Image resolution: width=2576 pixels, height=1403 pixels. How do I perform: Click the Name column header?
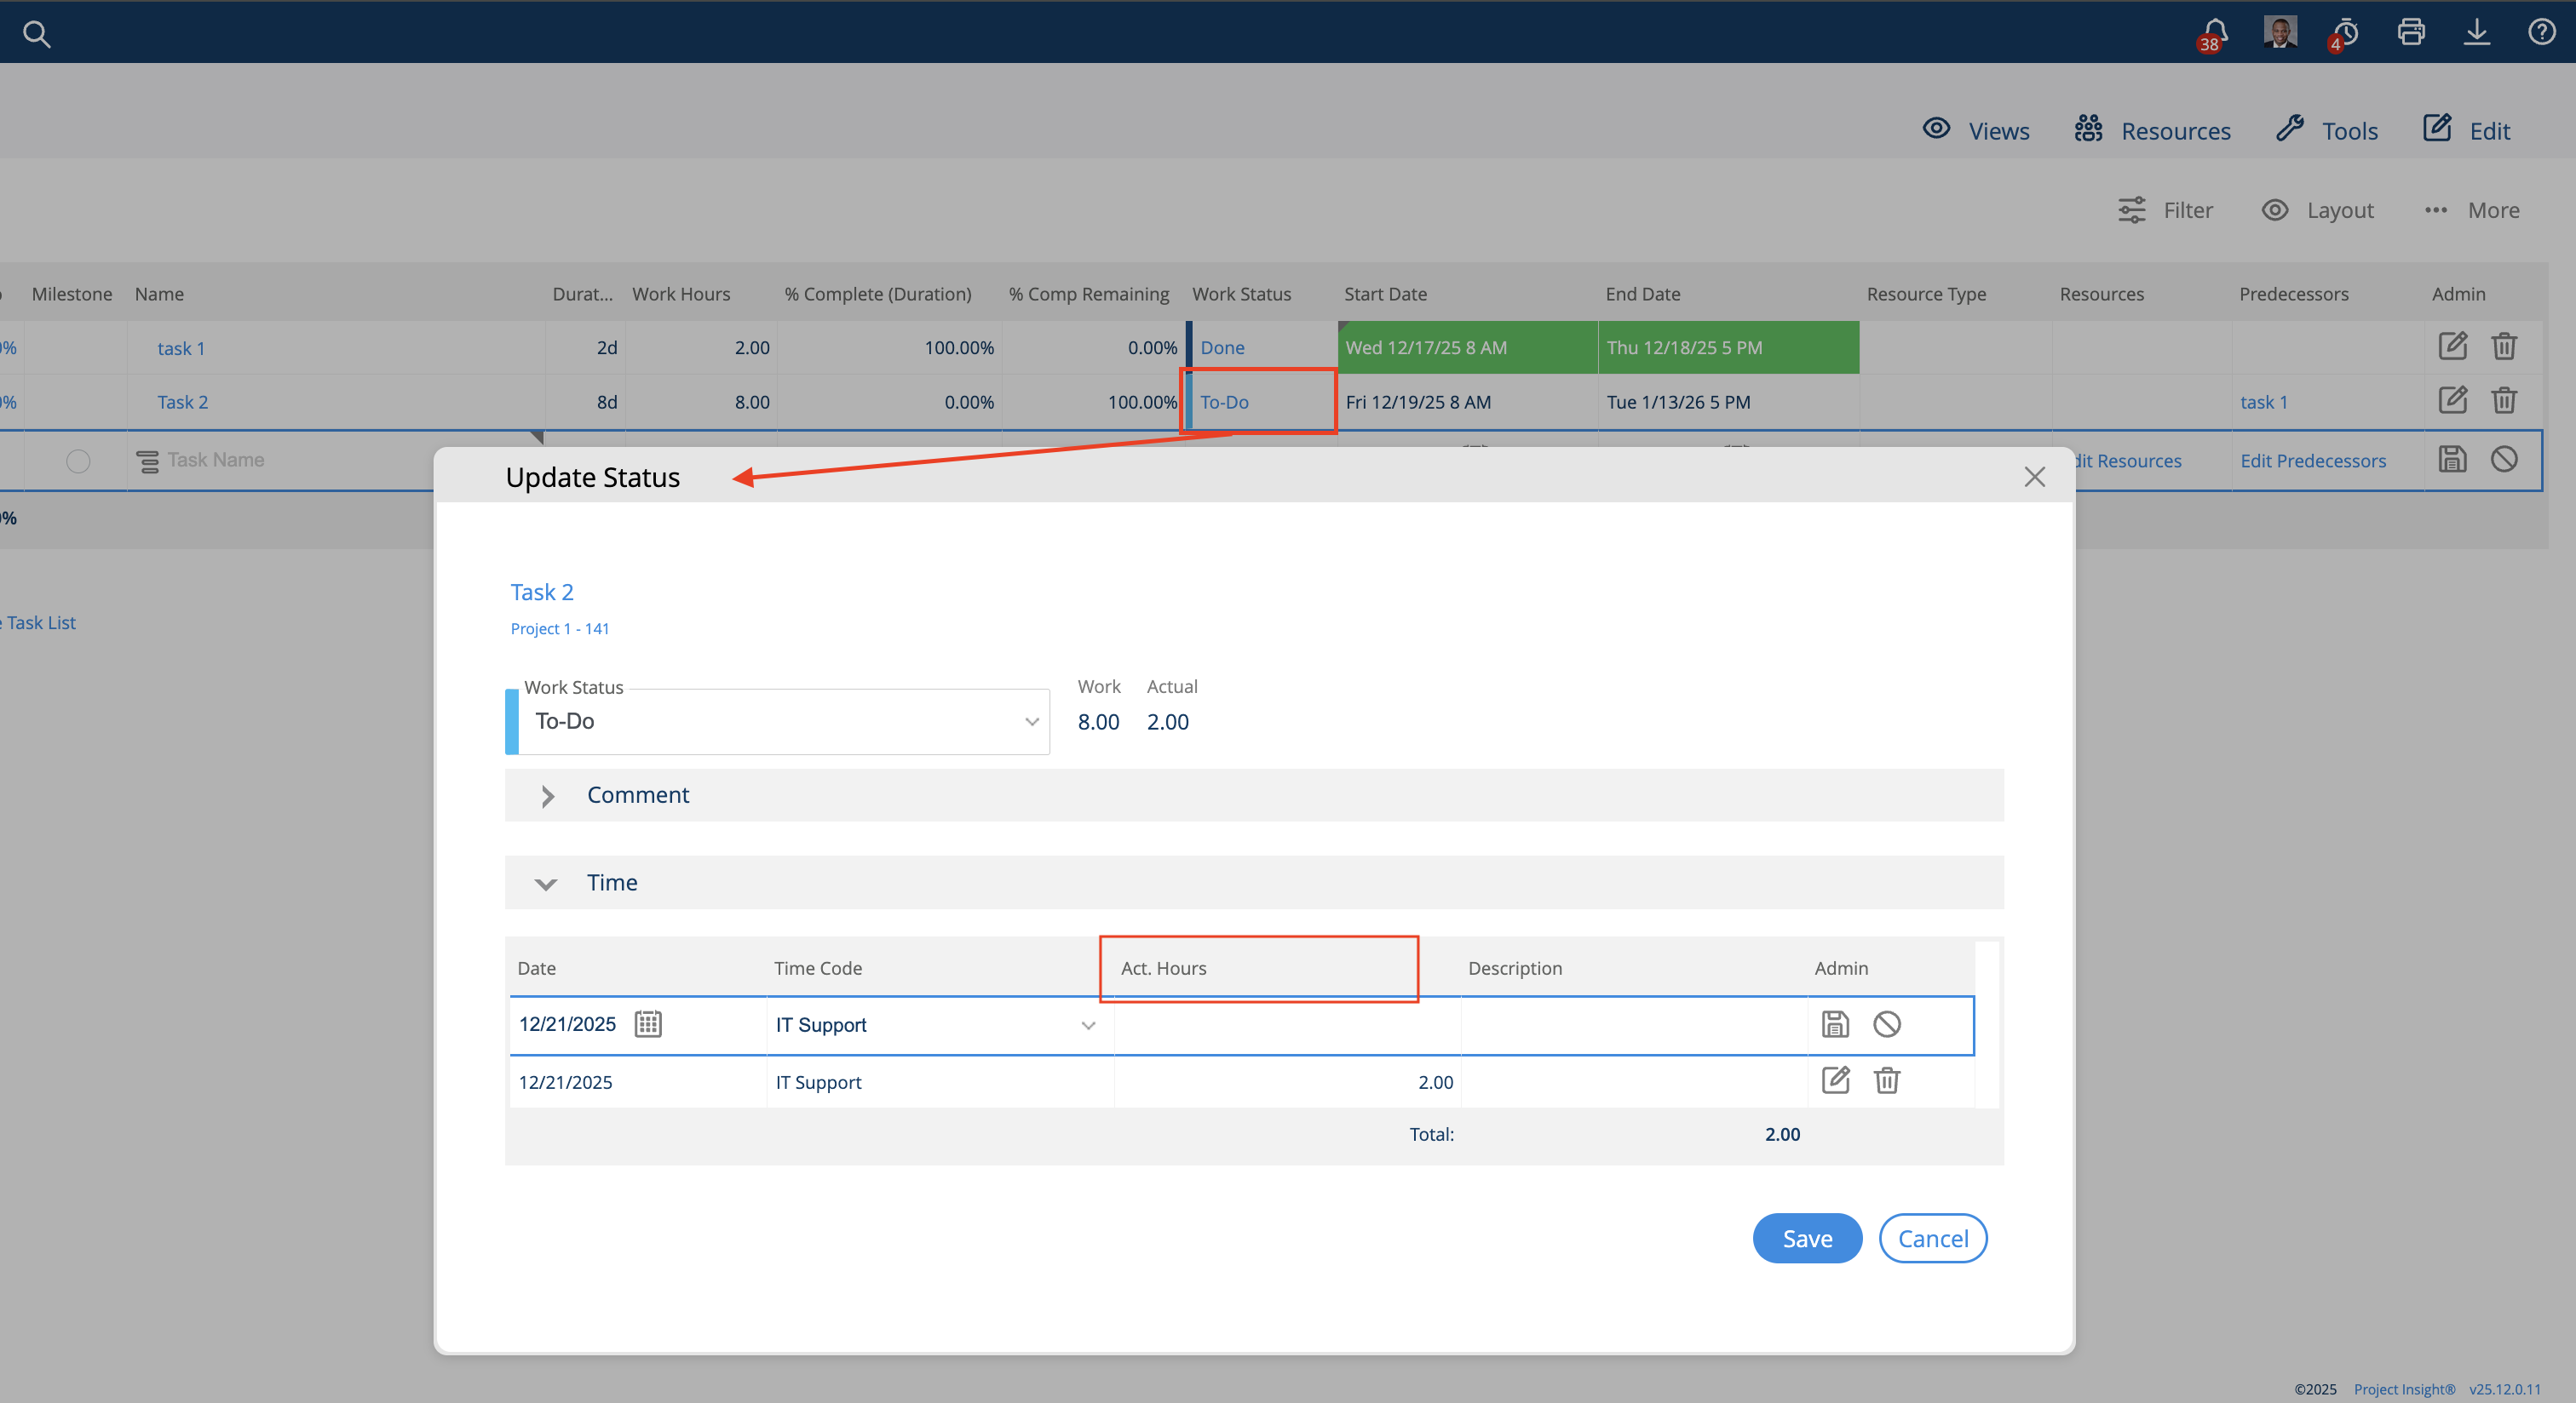(x=159, y=294)
